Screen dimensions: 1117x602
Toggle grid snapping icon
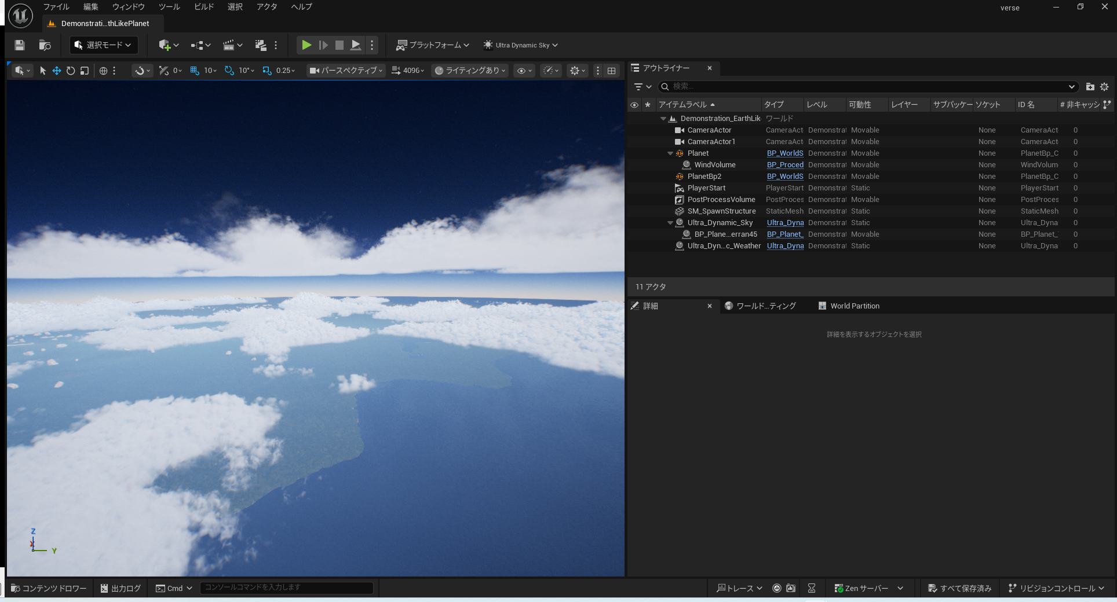click(195, 71)
